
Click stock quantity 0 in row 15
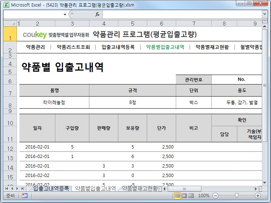point(133,176)
